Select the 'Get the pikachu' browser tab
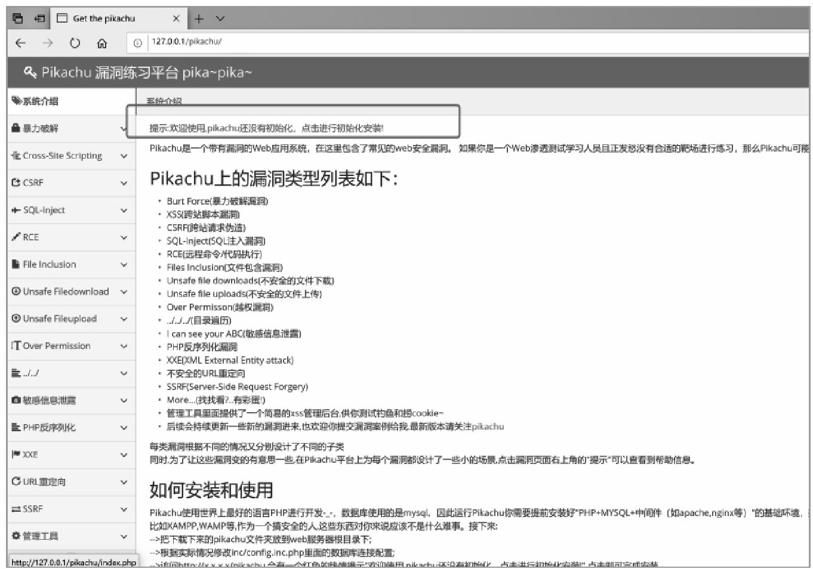Viewport: 813px width, 569px height. 119,18
